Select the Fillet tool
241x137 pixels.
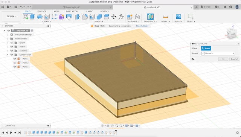[x=85, y=17]
